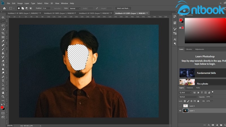Choose Subtract from Selection mode
226x127 pixels.
point(27,8)
